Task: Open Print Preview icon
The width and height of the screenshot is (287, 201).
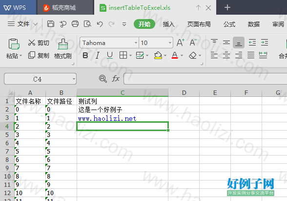Action: coord(87,24)
